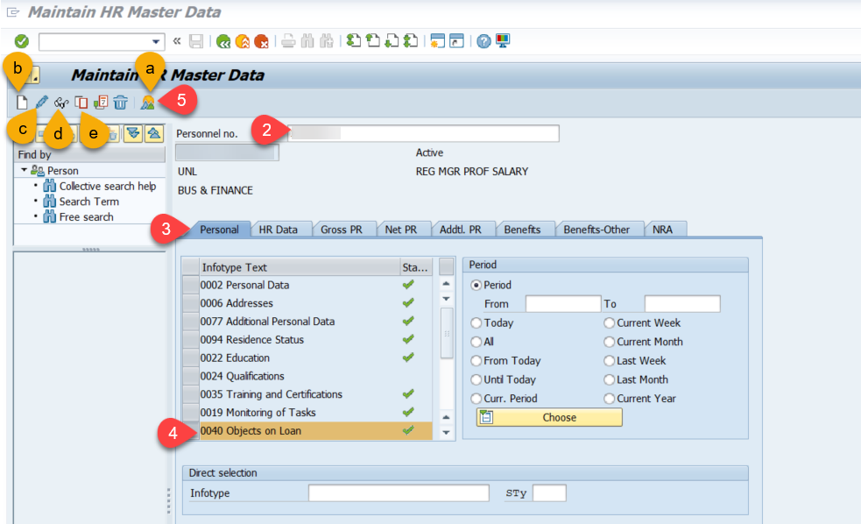Select the 0040 Objects on Loan row
This screenshot has height=524, width=861.
307,430
